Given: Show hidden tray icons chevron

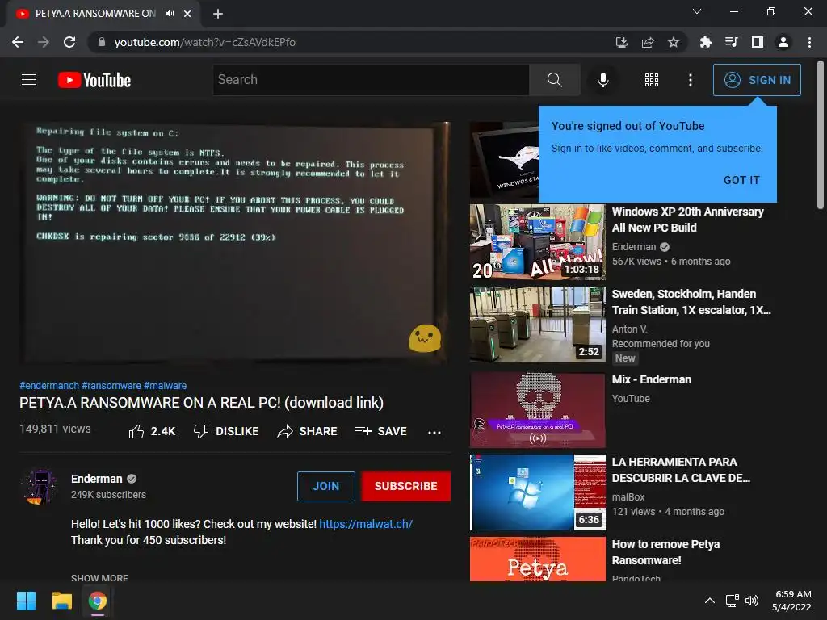Looking at the screenshot, I should [710, 601].
